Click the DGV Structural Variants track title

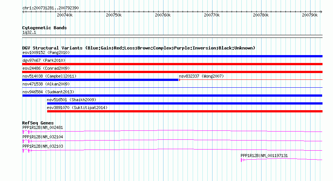click(139, 48)
